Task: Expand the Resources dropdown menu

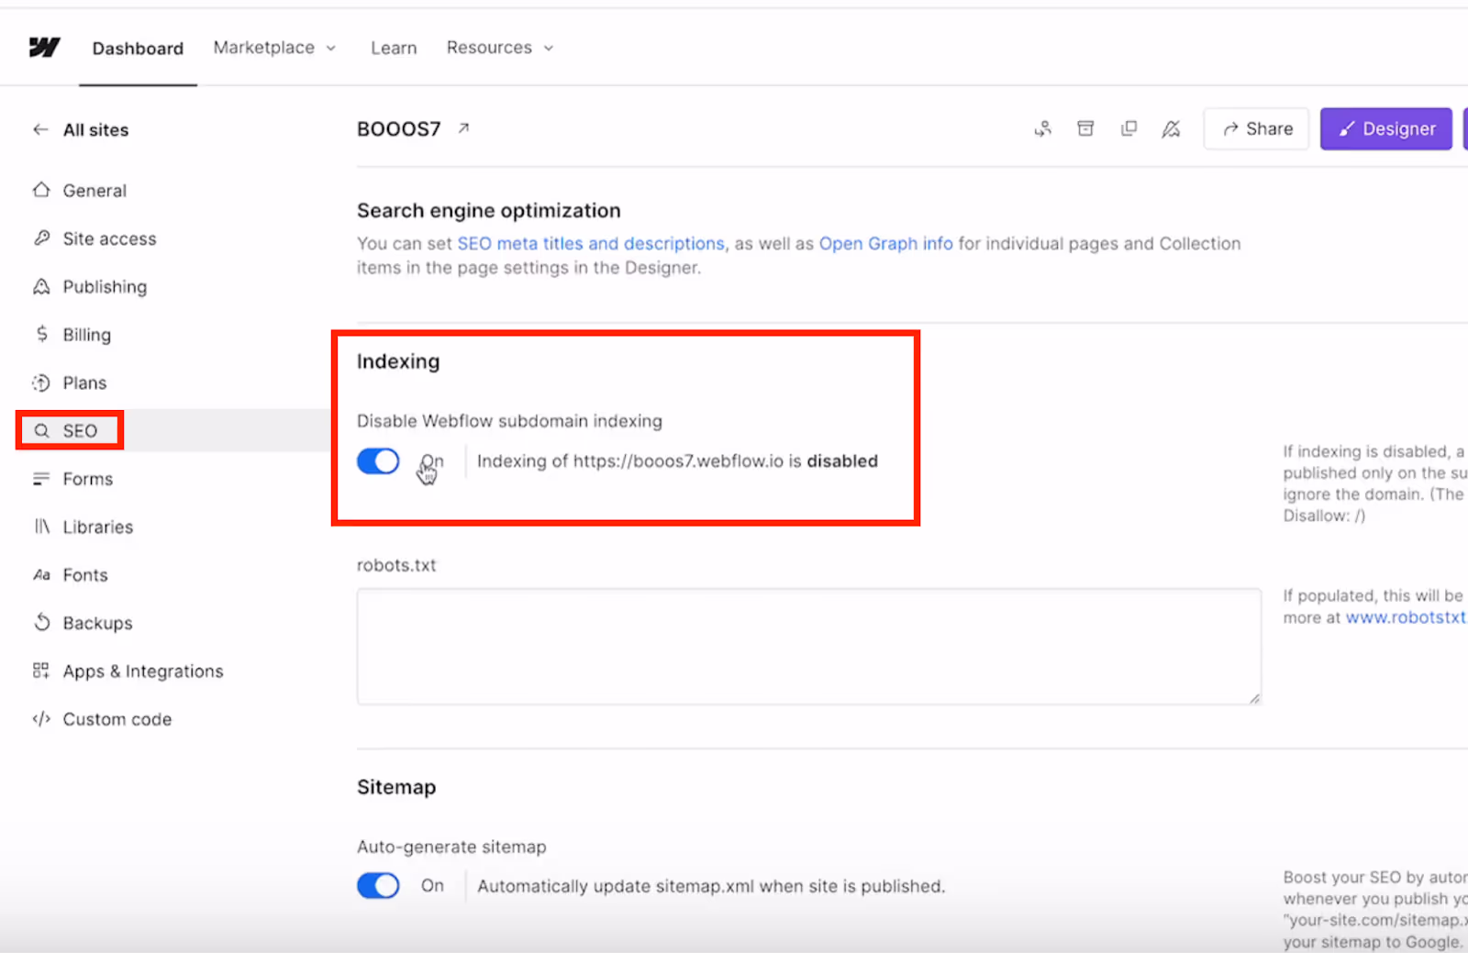Action: pos(500,48)
